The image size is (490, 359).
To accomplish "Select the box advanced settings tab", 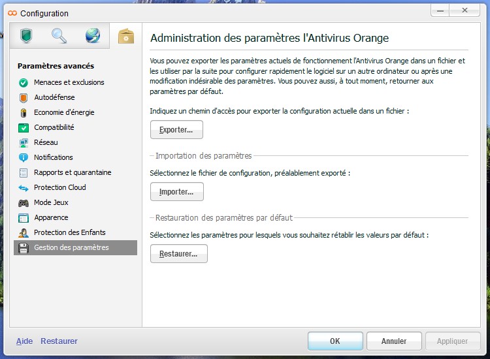I will [x=126, y=36].
